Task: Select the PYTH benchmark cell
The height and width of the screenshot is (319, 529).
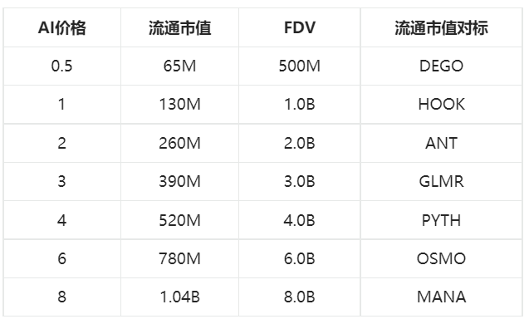Action: pos(441,220)
